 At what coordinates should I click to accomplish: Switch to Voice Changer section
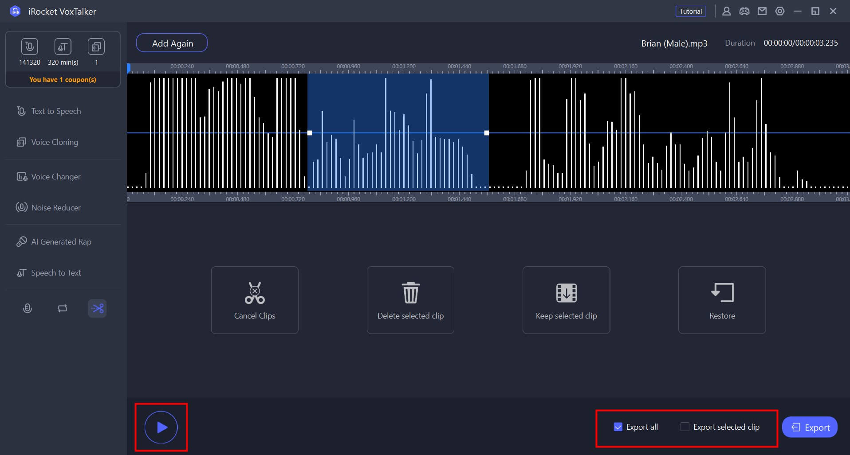tap(63, 177)
